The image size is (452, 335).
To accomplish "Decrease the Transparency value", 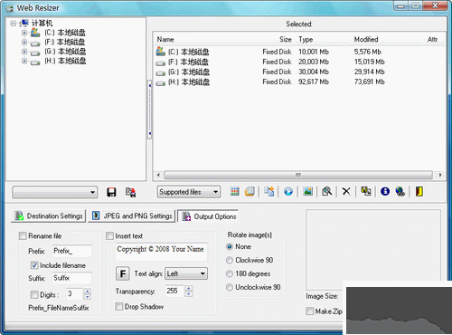I will (189, 294).
